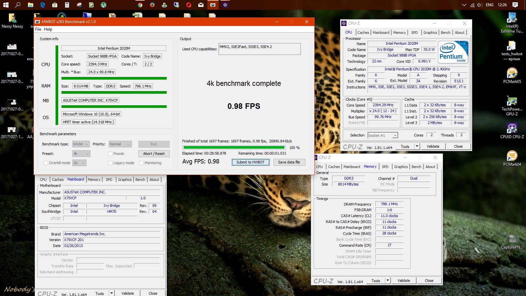Open the Mail app taskbar icon

click(201, 5)
